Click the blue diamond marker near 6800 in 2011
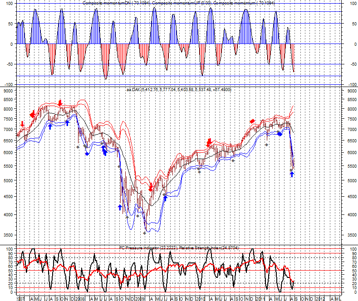The height and width of the screenshot is (301, 358). (x=280, y=134)
